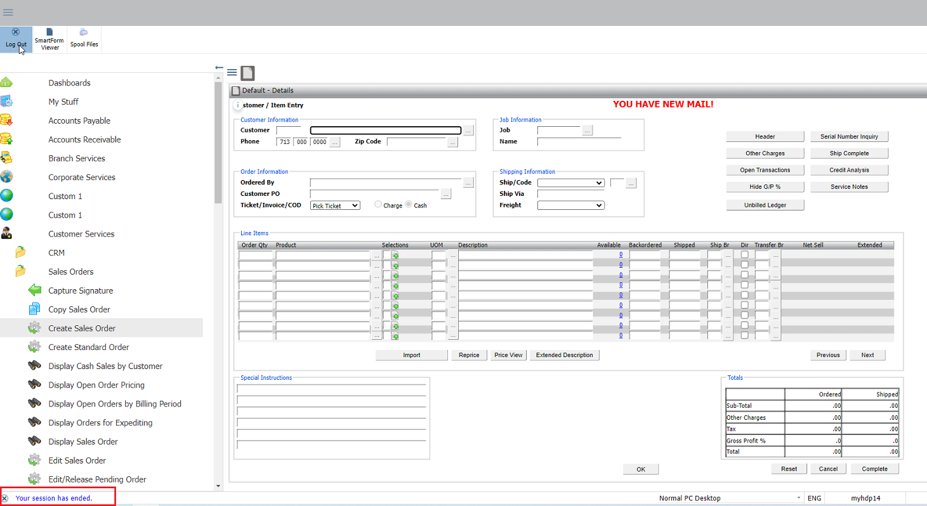The height and width of the screenshot is (506, 927).
Task: Click the Log Out toolbar icon
Action: pos(16,37)
